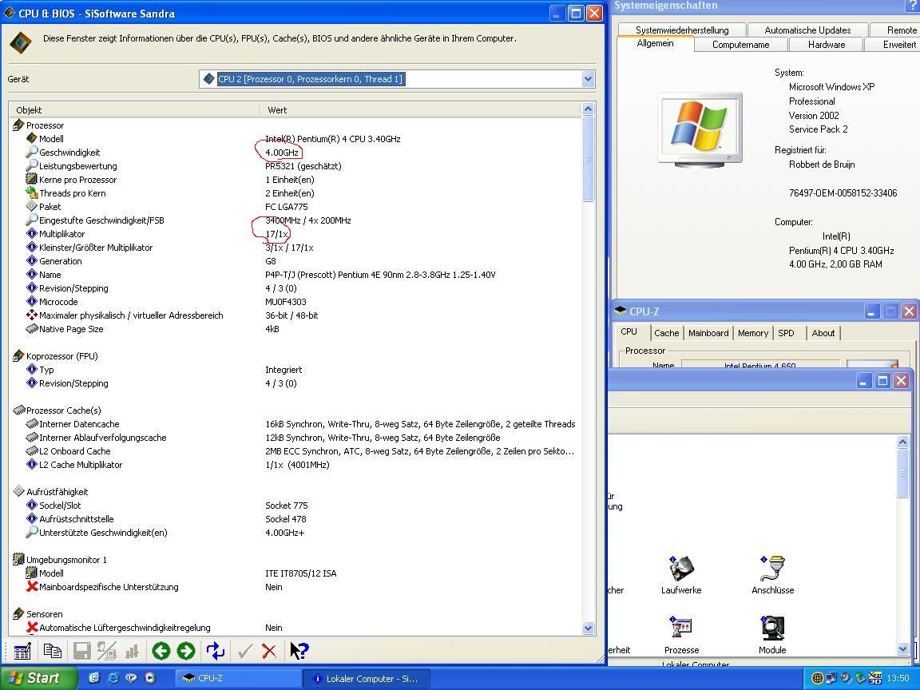Switch to CPU-Z Cache tab
This screenshot has height=690, width=920.
pyautogui.click(x=667, y=333)
